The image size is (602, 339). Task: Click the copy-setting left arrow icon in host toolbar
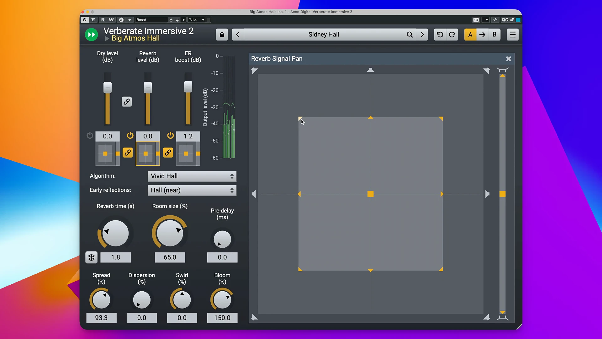coord(130,20)
